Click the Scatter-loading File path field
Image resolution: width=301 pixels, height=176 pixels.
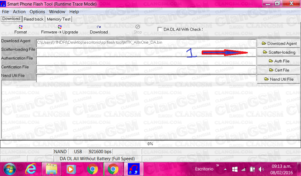point(146,52)
